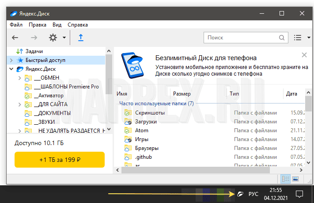Sort by the Имя column header
This screenshot has height=203, width=314.
(x=122, y=94)
